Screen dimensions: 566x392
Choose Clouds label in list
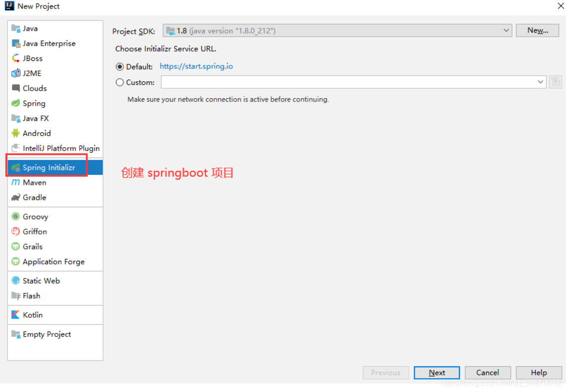pos(35,88)
